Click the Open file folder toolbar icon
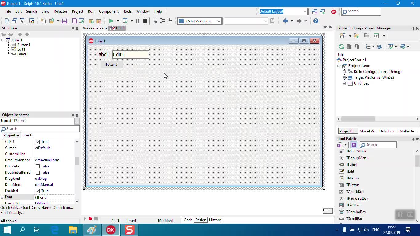The image size is (420, 236). click(x=51, y=21)
